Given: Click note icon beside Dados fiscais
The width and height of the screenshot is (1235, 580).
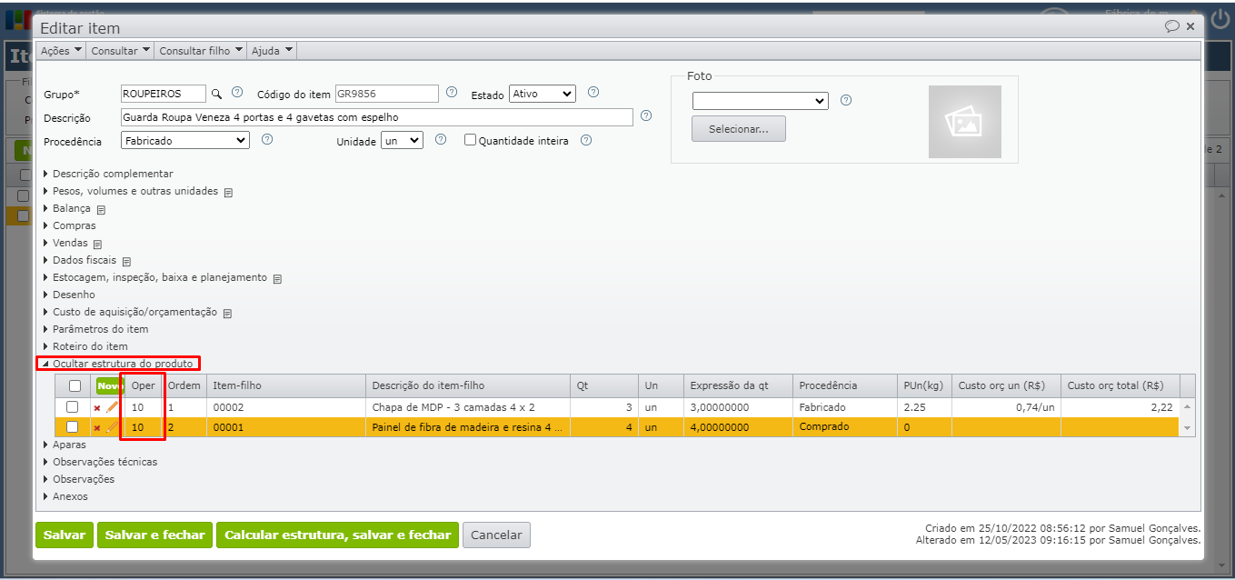Looking at the screenshot, I should coord(126,262).
